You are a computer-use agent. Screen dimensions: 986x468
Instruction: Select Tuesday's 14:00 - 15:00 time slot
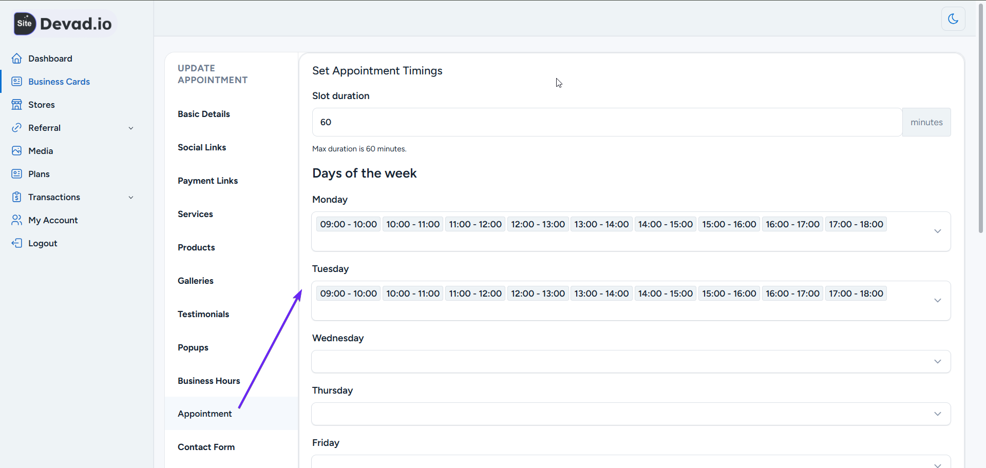click(x=665, y=293)
